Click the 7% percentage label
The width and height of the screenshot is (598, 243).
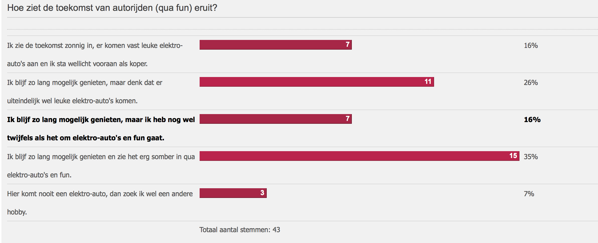point(529,194)
